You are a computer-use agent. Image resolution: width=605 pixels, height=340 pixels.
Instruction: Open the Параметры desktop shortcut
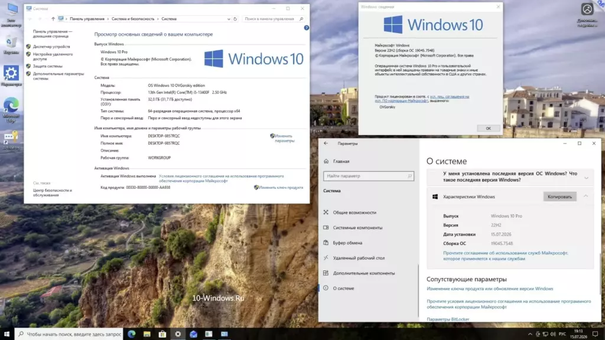11,76
